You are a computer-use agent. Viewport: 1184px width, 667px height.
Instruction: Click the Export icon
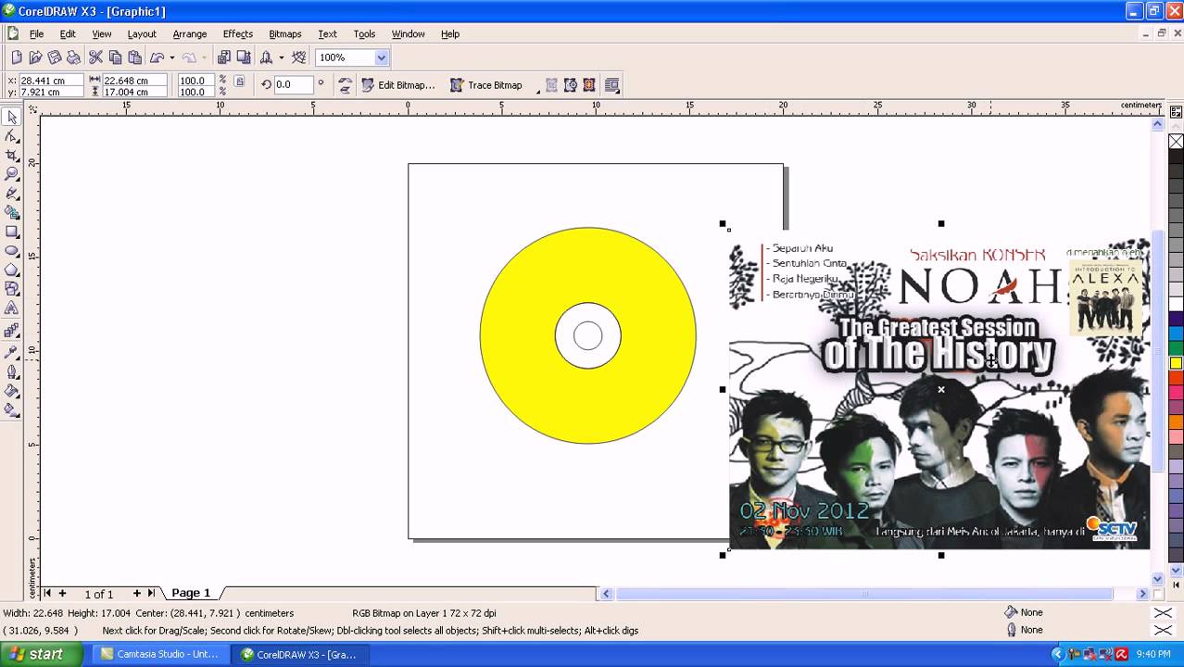[243, 57]
